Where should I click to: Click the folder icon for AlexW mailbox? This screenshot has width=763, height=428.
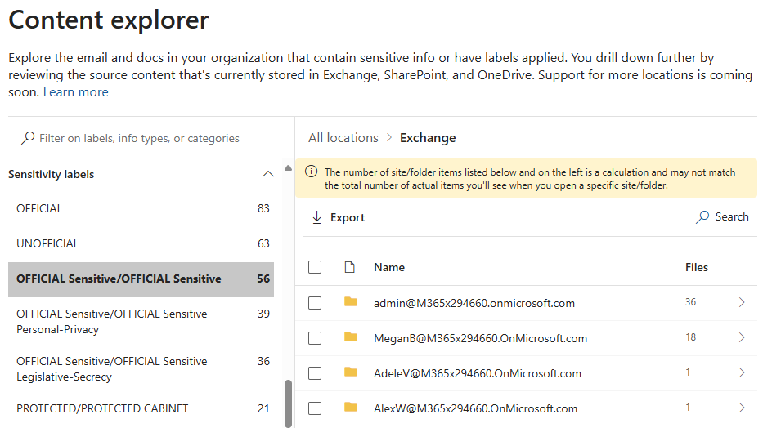tap(350, 408)
